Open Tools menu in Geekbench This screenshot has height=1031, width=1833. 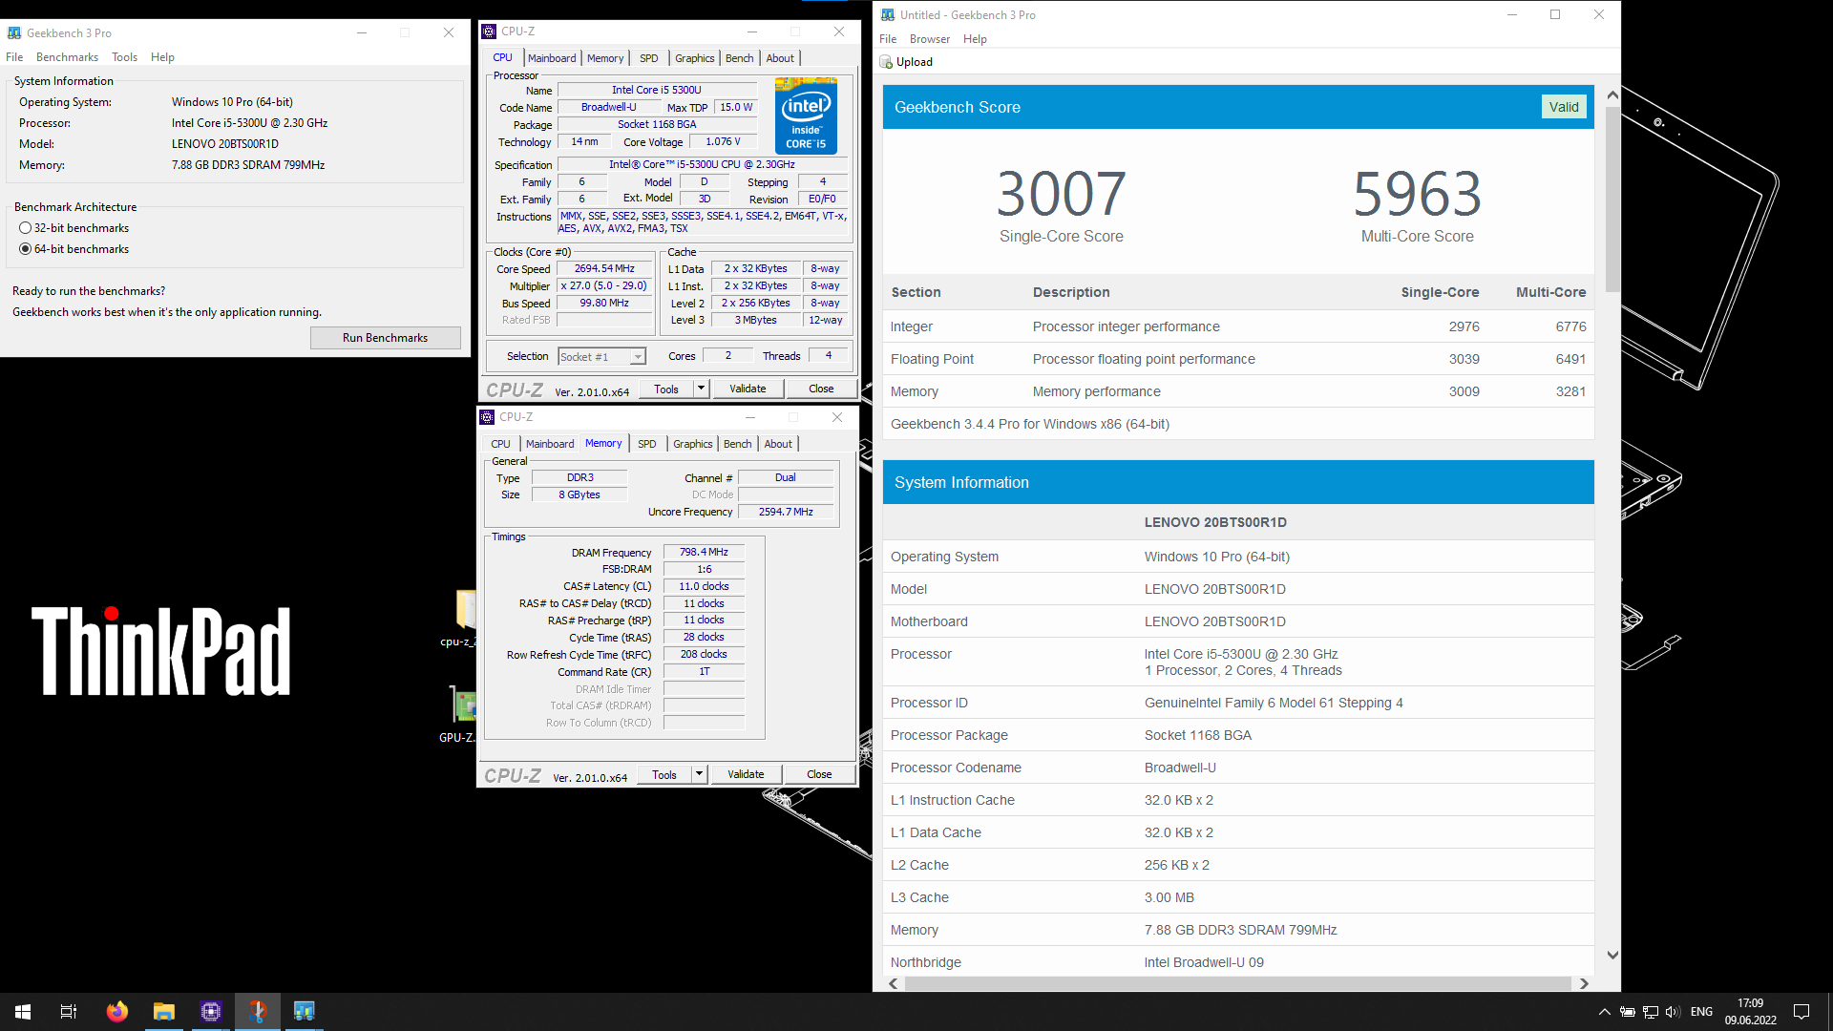pos(124,57)
